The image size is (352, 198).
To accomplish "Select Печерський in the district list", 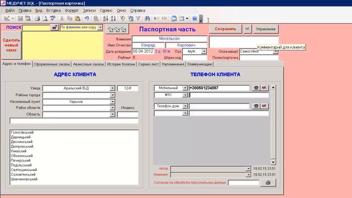I will 21,161.
